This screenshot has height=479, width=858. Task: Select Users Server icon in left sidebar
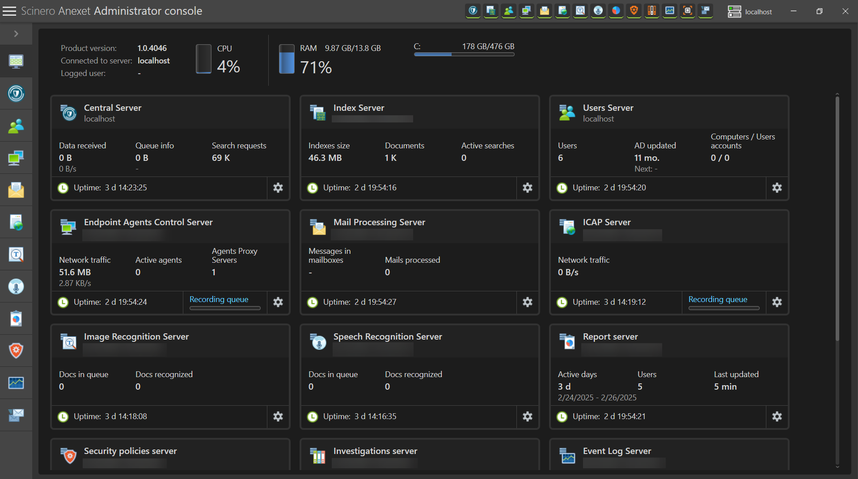pyautogui.click(x=16, y=126)
